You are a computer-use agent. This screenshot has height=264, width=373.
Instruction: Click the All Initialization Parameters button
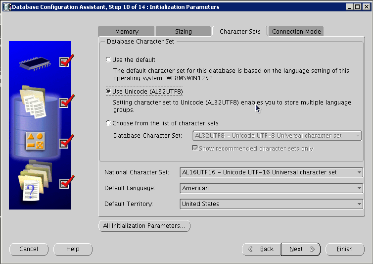point(144,226)
